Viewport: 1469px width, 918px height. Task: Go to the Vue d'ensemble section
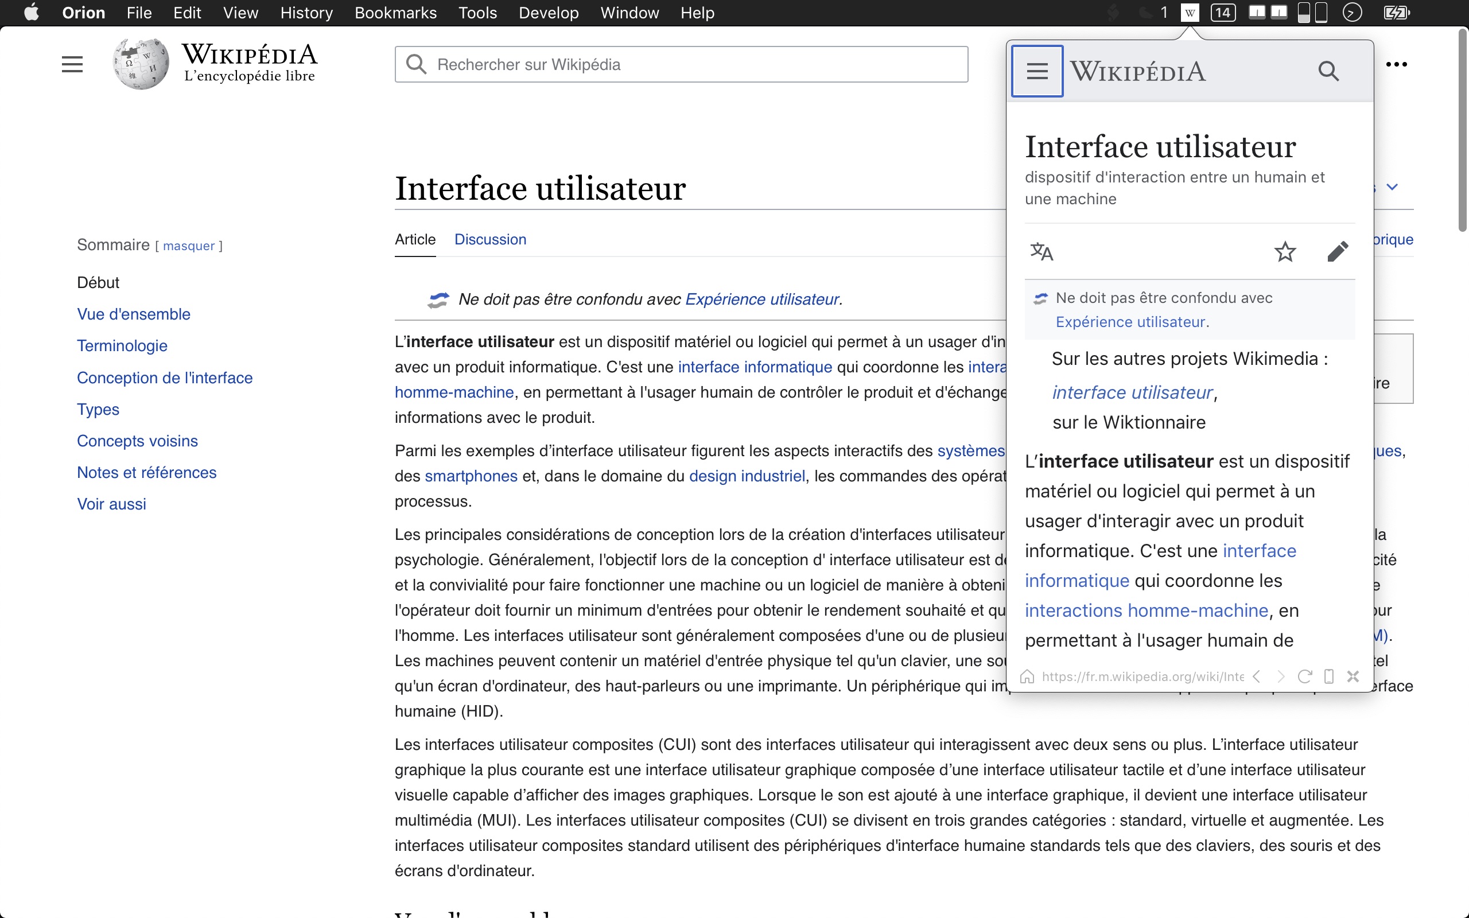pyautogui.click(x=134, y=314)
